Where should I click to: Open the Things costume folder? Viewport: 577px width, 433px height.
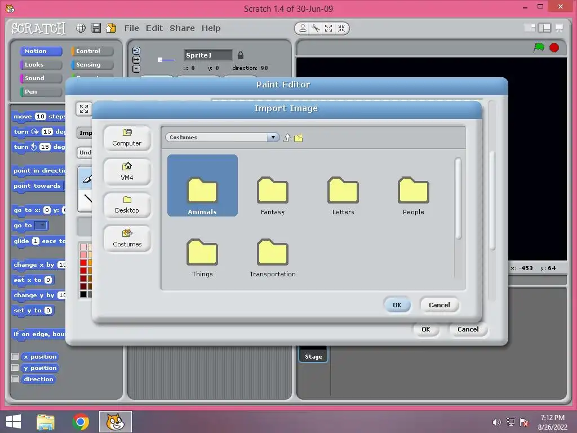coord(202,257)
